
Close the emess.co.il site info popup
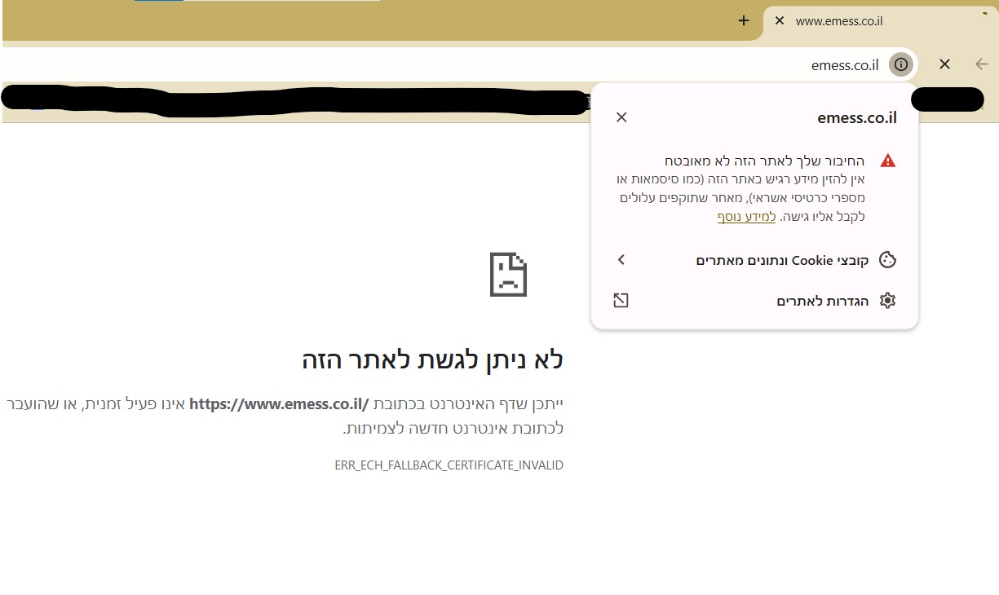pyautogui.click(x=621, y=117)
